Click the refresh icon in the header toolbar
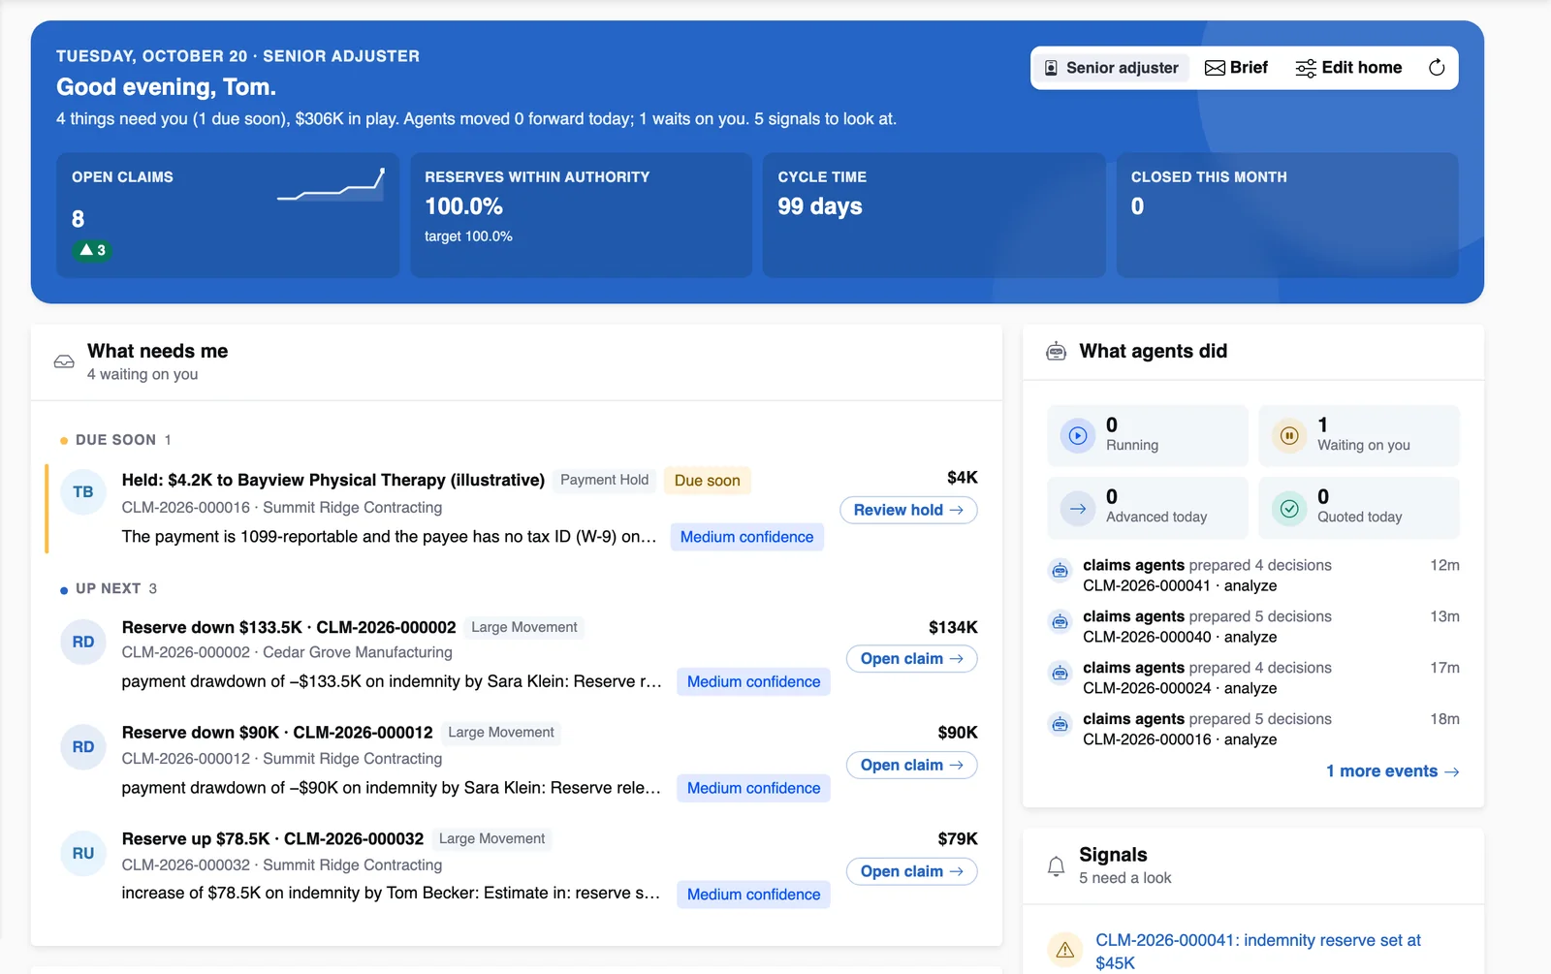This screenshot has height=974, width=1551. [1437, 68]
